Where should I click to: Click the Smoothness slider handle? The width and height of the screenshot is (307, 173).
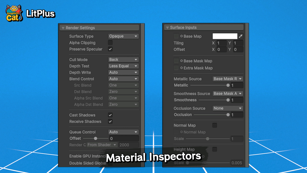point(228,100)
